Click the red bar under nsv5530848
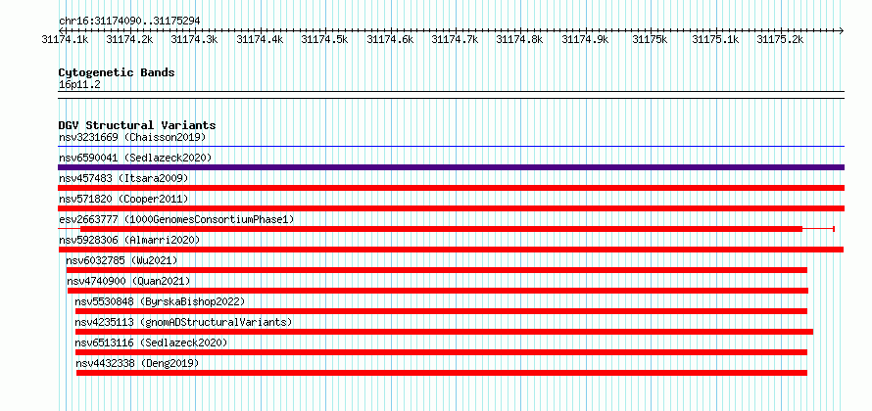872x411 pixels. [441, 311]
